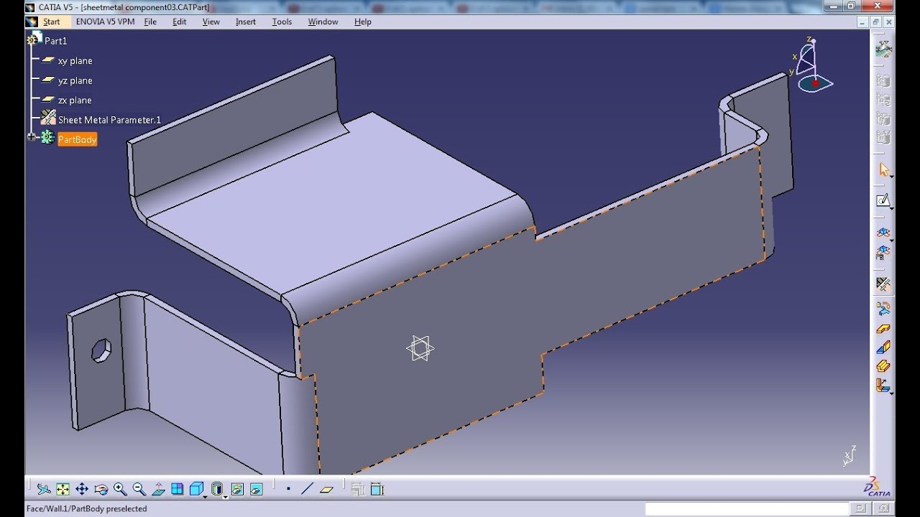This screenshot has width=920, height=517.
Task: Select the PartBody tree item
Action: (x=77, y=139)
